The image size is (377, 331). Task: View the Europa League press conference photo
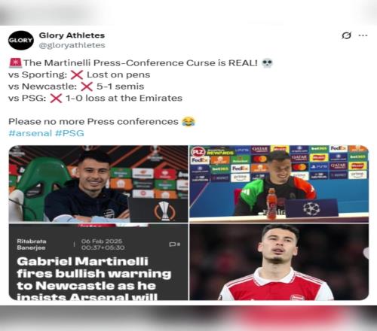click(98, 184)
